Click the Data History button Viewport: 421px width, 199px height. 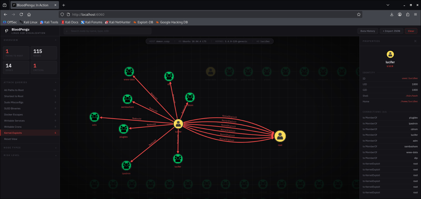click(x=368, y=31)
